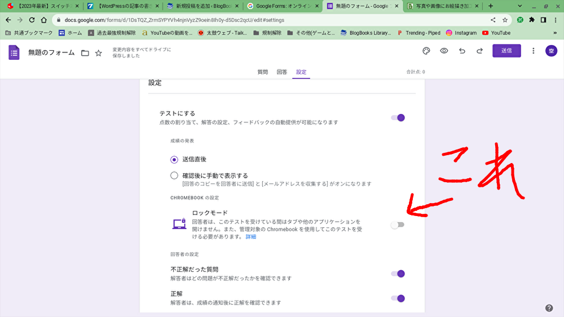Select 確認後に手動で表示する radio option
The width and height of the screenshot is (564, 317).
[174, 175]
